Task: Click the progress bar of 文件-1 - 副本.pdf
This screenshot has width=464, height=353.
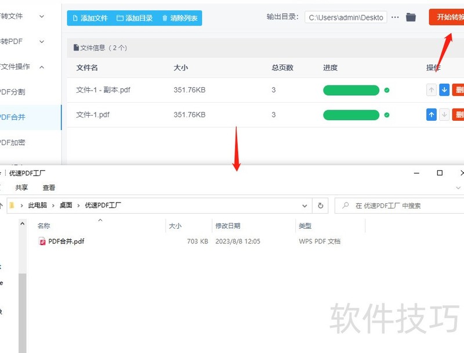Action: [350, 90]
